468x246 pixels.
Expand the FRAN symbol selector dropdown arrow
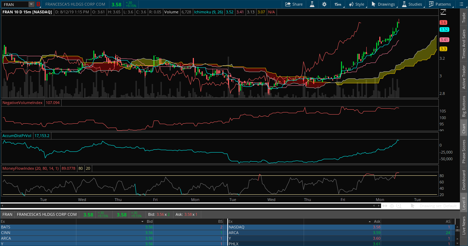click(31, 4)
